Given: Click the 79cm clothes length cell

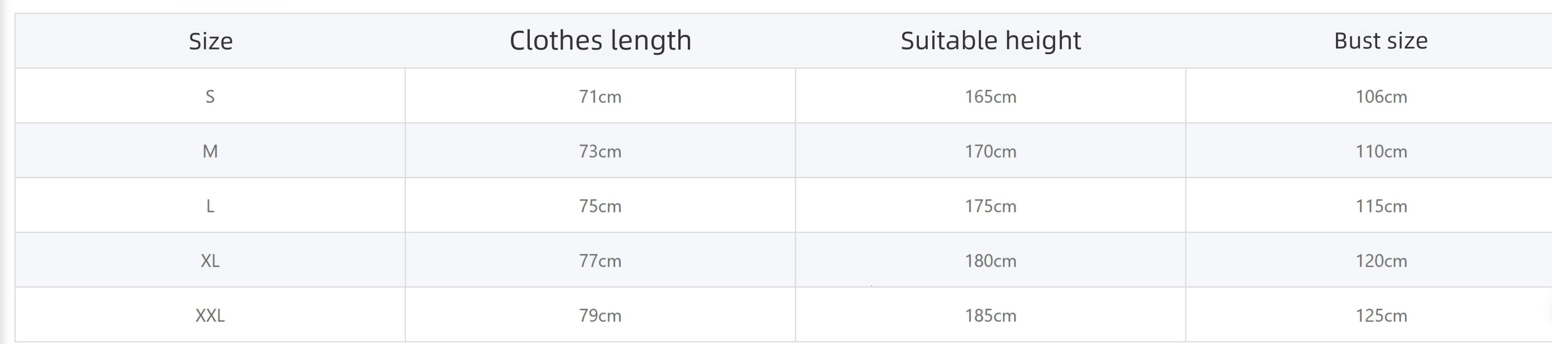Looking at the screenshot, I should [600, 315].
